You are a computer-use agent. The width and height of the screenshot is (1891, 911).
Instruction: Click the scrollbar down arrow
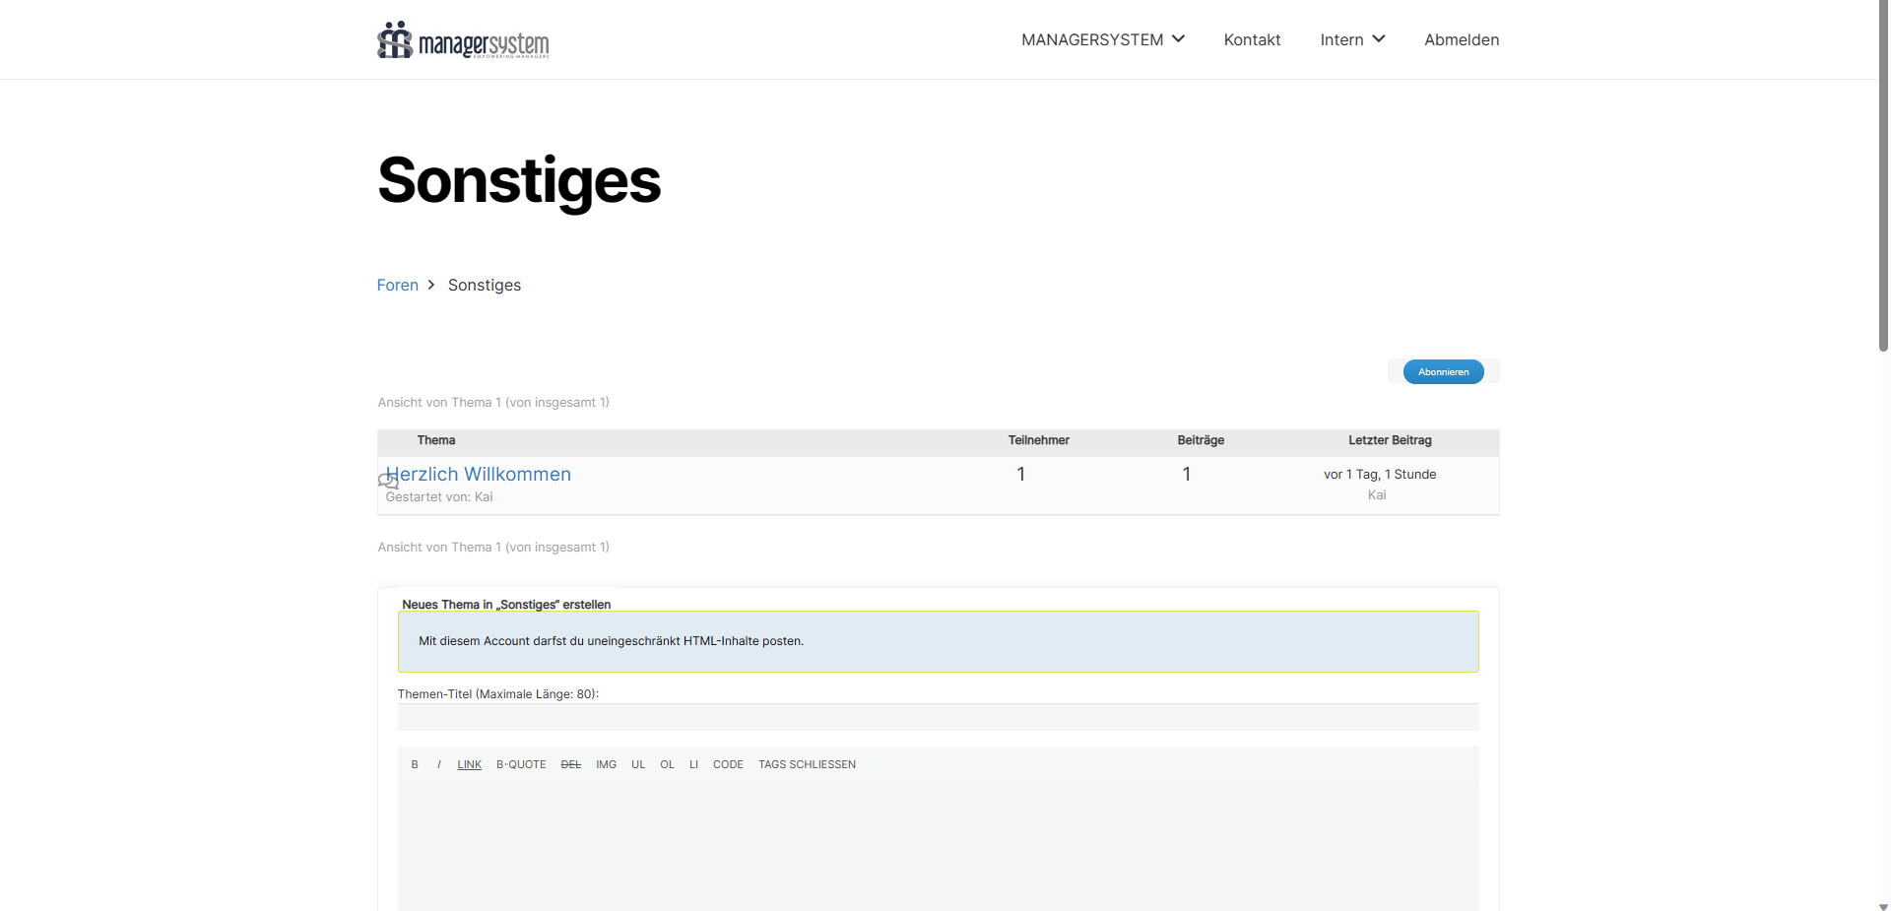click(x=1883, y=905)
